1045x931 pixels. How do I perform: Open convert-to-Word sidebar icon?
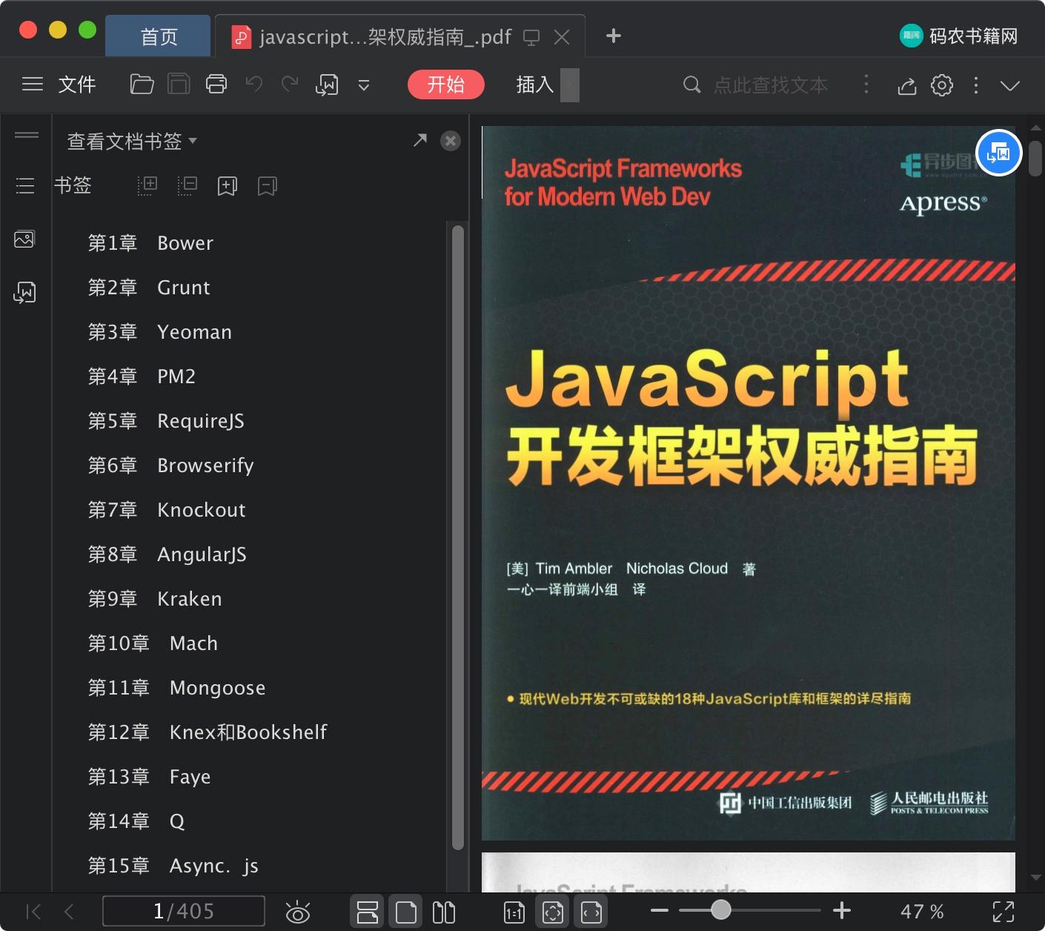(x=24, y=293)
